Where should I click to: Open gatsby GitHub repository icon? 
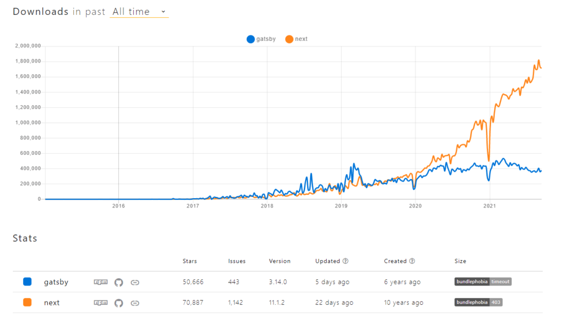tap(119, 282)
